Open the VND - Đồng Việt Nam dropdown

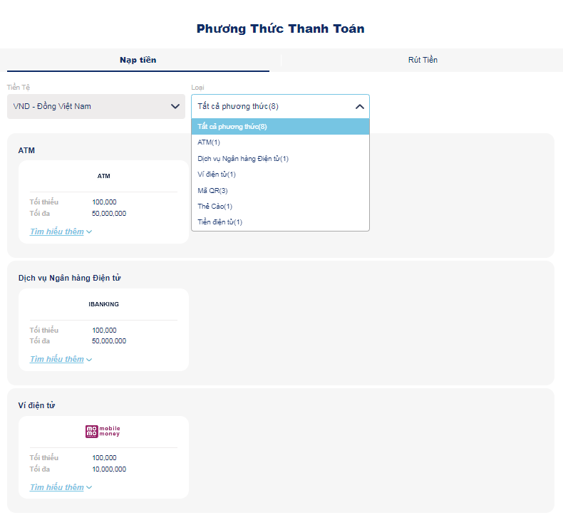pos(96,107)
